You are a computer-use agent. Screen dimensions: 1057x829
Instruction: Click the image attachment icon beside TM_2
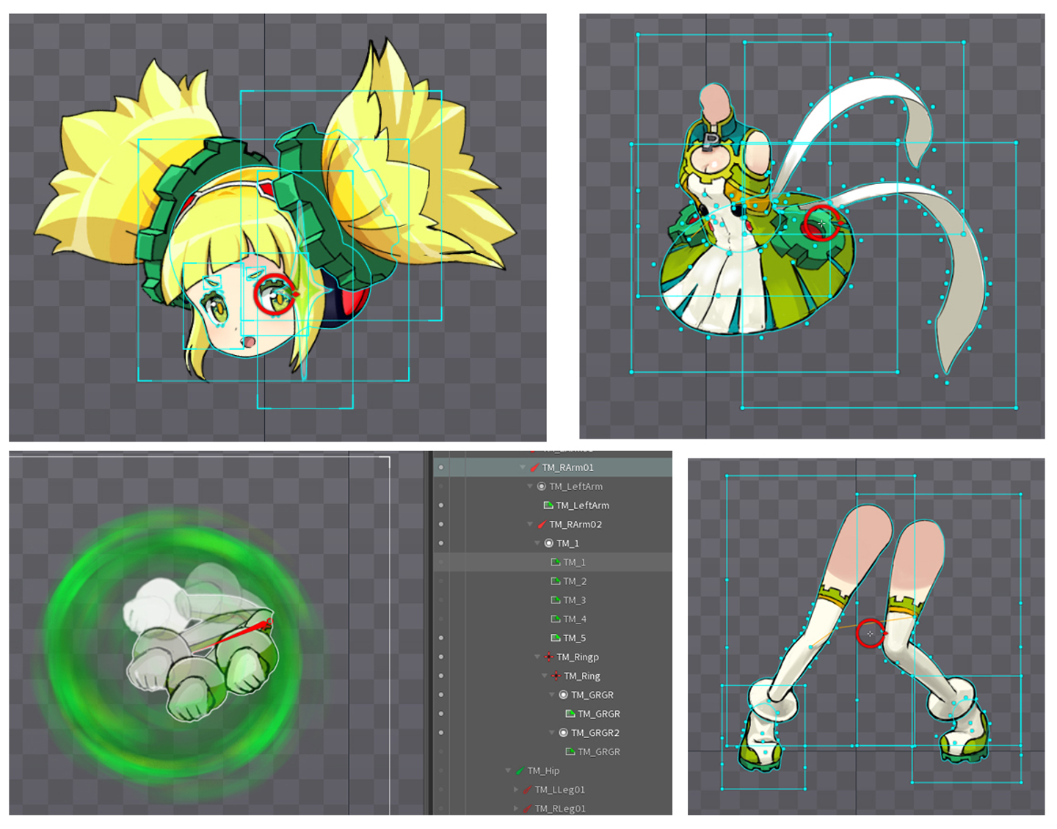pyautogui.click(x=556, y=581)
